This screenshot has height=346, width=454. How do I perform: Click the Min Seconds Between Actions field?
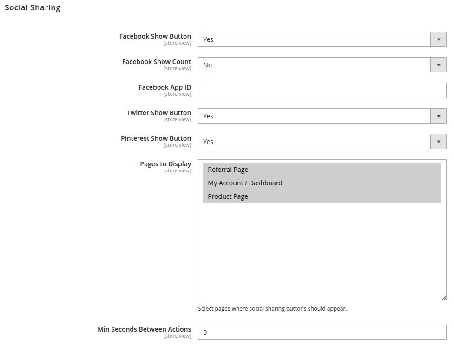coord(322,333)
